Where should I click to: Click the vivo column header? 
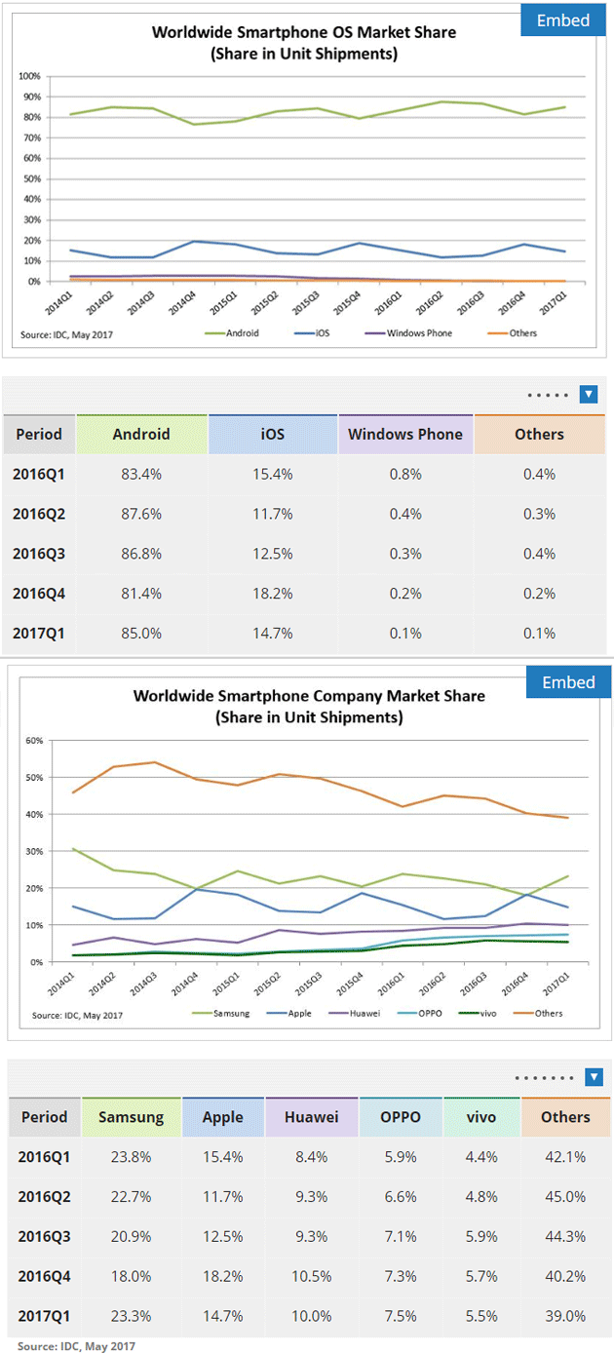click(x=481, y=1117)
